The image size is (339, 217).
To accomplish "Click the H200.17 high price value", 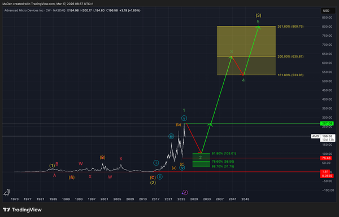I will [86, 10].
